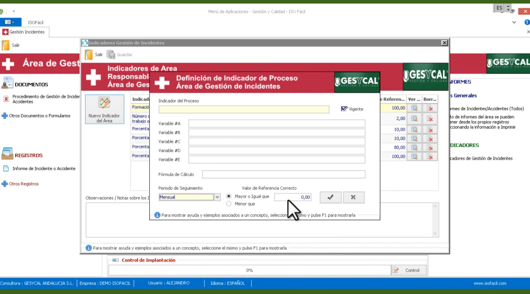Click the Nuevo Indicador del Área button
The width and height of the screenshot is (530, 294).
pos(105,109)
